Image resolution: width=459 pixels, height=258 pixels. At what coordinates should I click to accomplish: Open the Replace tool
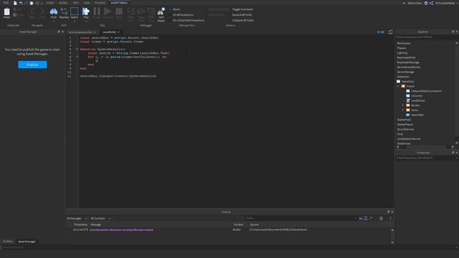64,11
